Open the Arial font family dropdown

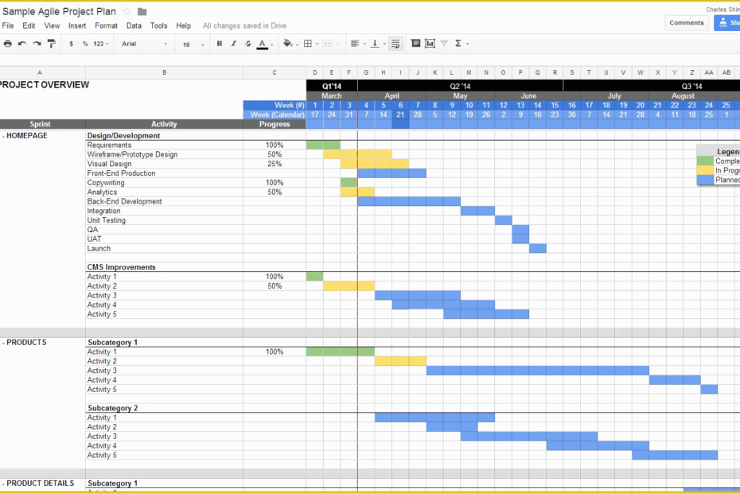[143, 44]
